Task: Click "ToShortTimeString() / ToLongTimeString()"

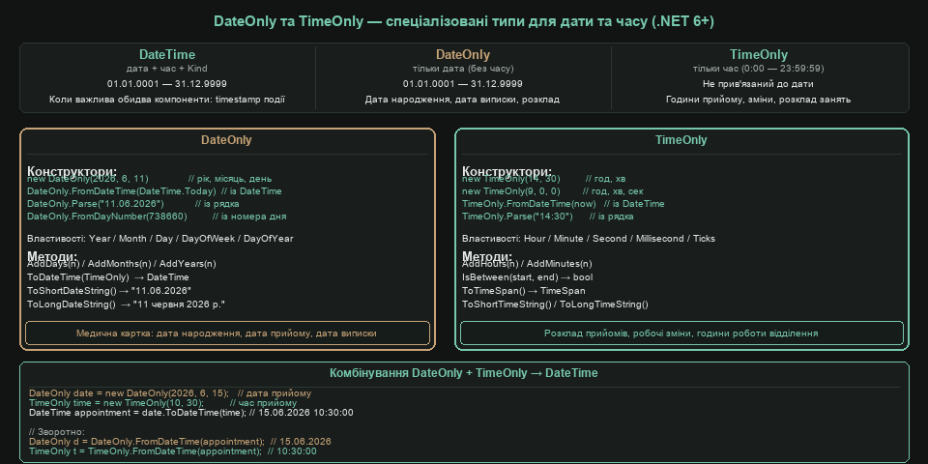Action: click(555, 304)
